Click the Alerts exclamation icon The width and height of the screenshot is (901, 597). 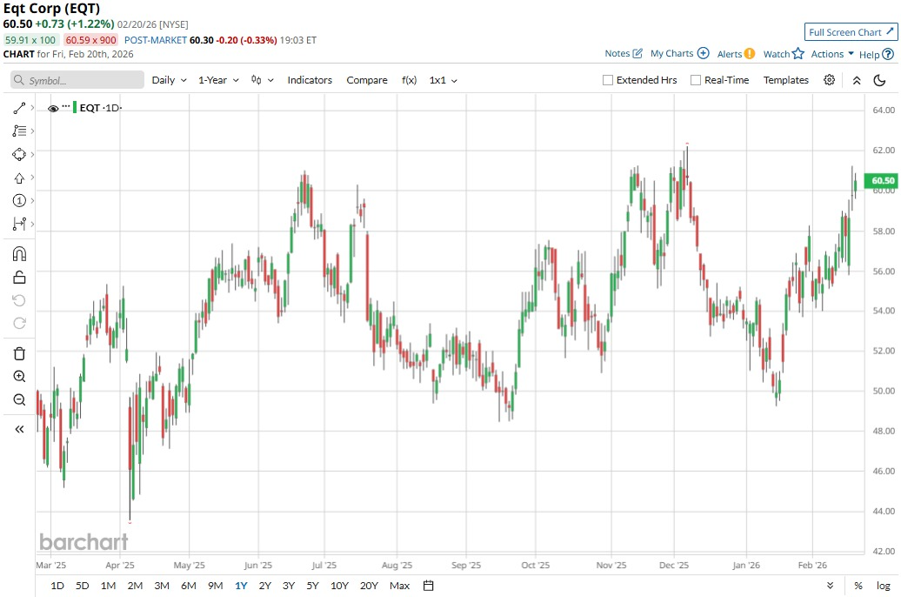click(x=750, y=53)
